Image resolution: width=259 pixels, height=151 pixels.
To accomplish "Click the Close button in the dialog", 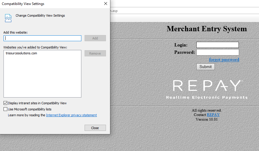I will pyautogui.click(x=95, y=128).
